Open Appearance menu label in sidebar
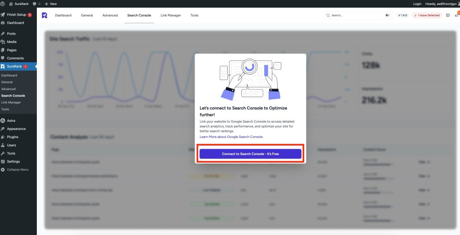The image size is (460, 235). pyautogui.click(x=16, y=128)
